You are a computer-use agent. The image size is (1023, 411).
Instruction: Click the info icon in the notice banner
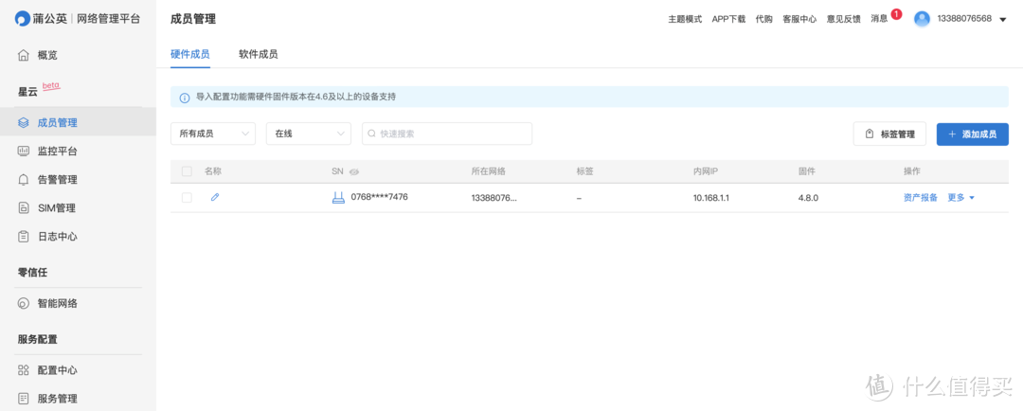(185, 98)
